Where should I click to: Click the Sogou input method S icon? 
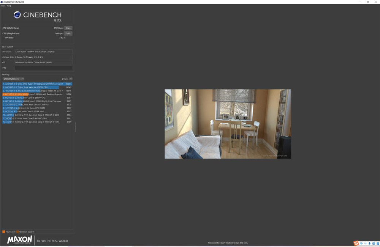pos(356,243)
